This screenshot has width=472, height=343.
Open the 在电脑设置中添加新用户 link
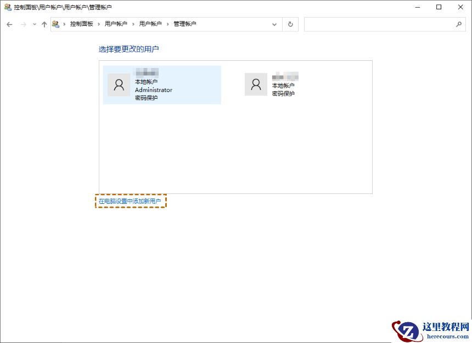pos(131,201)
